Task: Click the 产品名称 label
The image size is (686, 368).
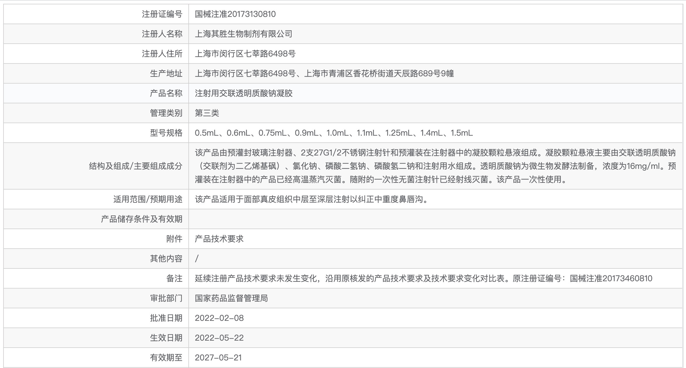Action: [166, 93]
